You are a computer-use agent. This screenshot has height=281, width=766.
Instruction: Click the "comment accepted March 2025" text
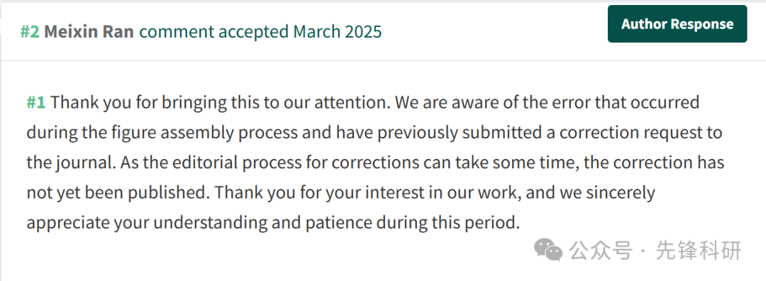pyautogui.click(x=260, y=32)
